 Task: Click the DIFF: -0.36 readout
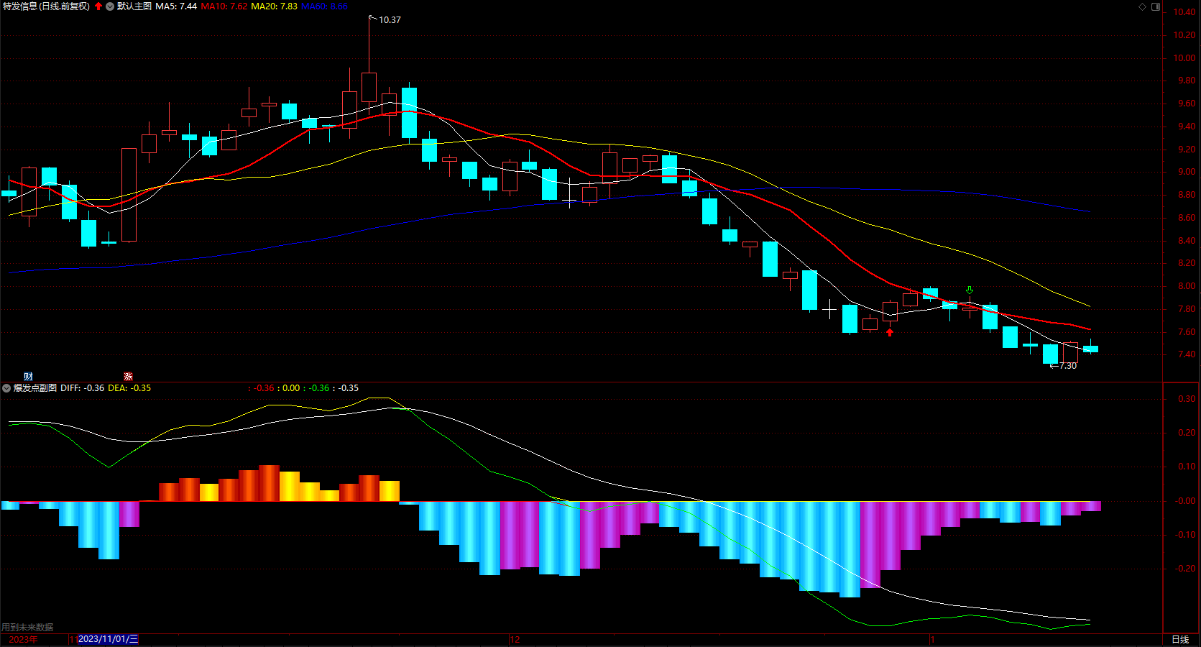click(x=83, y=388)
